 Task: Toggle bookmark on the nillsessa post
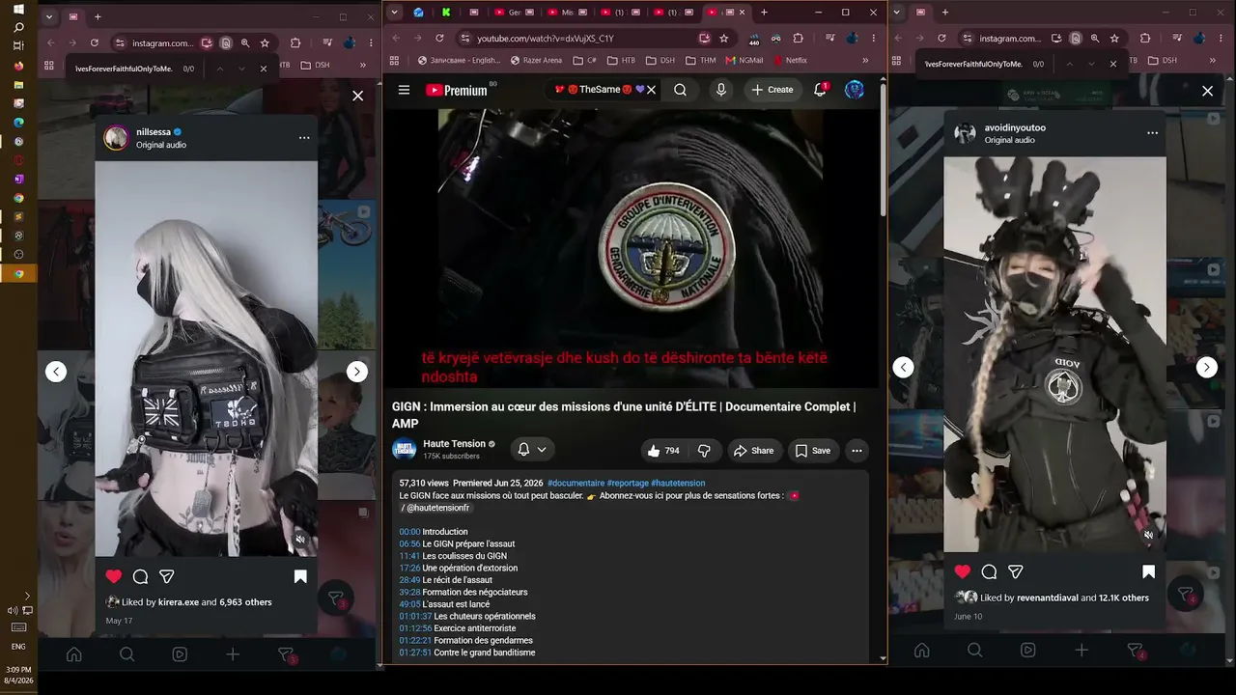pos(300,576)
